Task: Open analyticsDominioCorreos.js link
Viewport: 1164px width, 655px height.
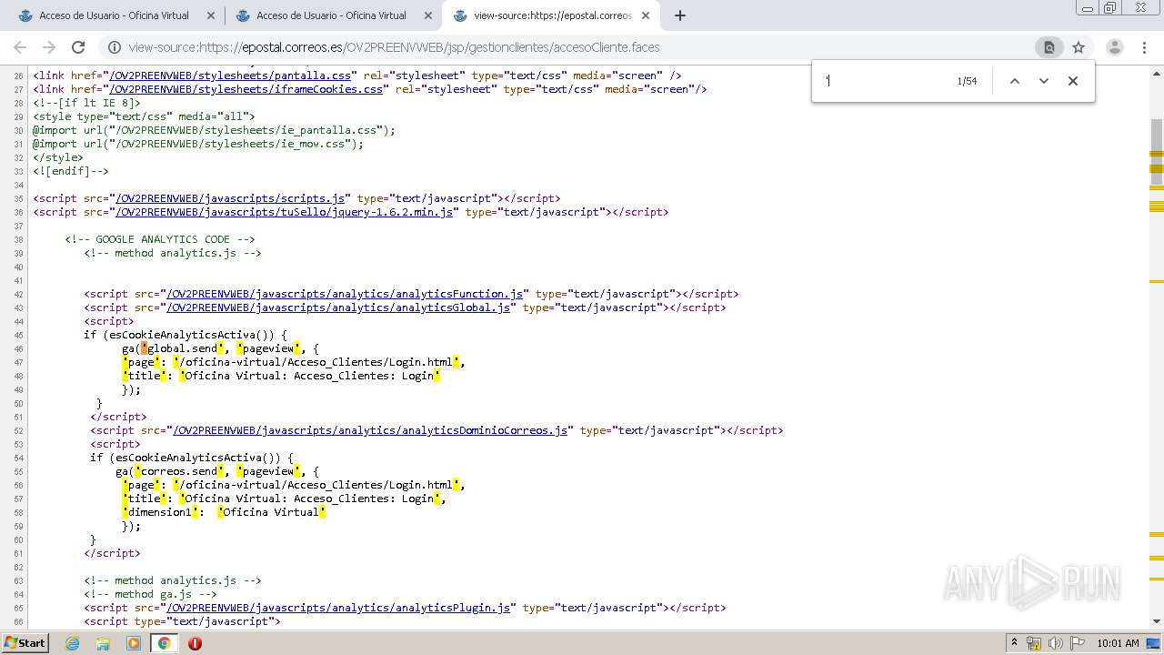Action: coord(370,430)
